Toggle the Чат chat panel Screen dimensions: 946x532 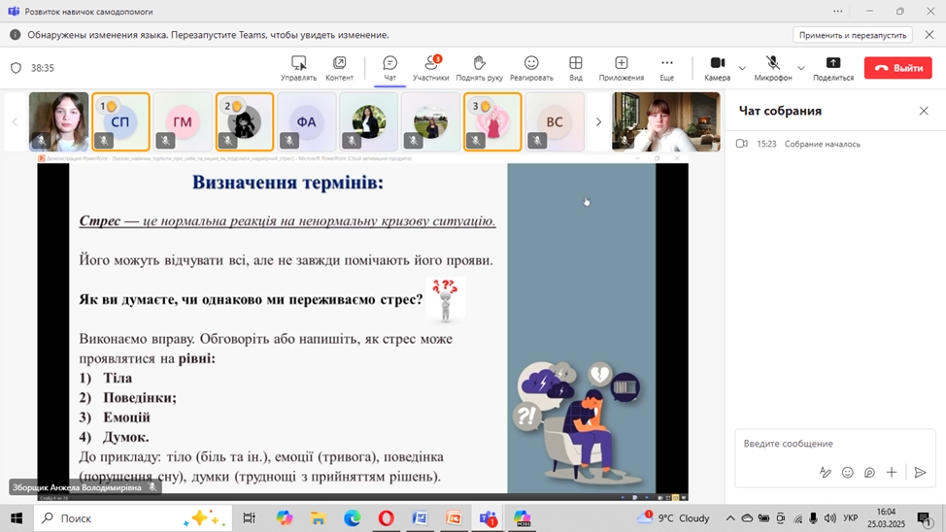[x=389, y=64]
